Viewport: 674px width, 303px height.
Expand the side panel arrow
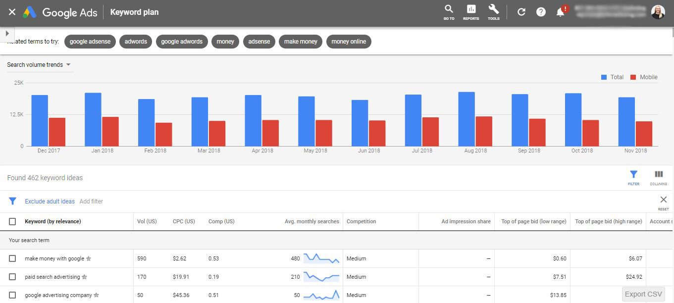[7, 33]
